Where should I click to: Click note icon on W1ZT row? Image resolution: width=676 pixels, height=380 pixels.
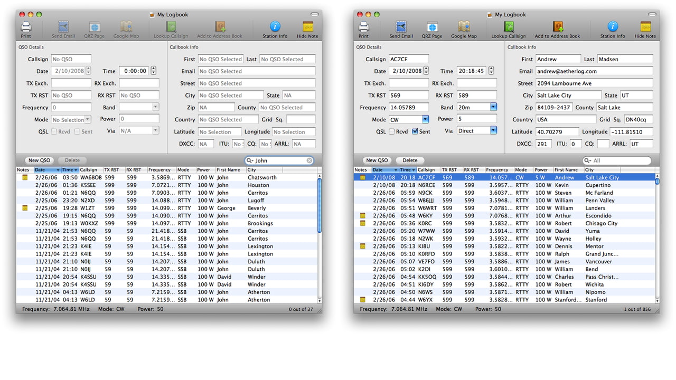pyautogui.click(x=24, y=208)
